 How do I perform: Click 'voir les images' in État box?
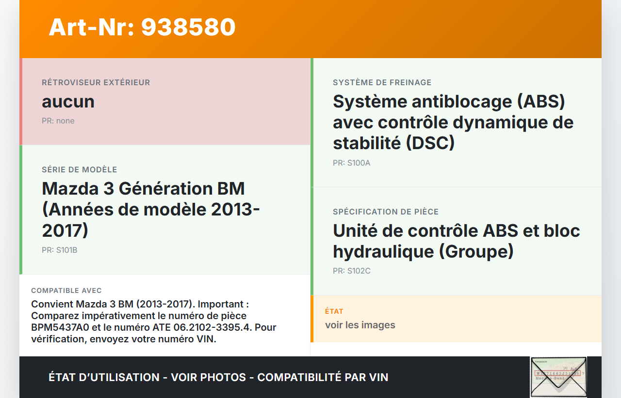coord(360,325)
